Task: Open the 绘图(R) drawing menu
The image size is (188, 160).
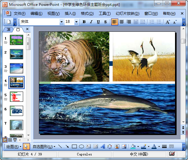Action: pos(14,146)
